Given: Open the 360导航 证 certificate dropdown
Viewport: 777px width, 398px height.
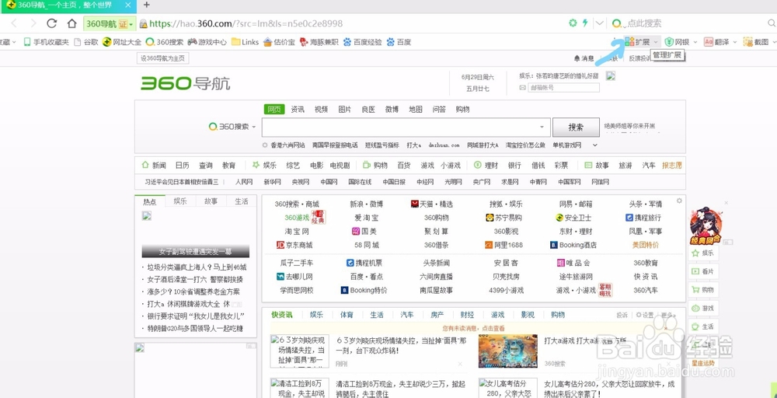Looking at the screenshot, I should (110, 23).
